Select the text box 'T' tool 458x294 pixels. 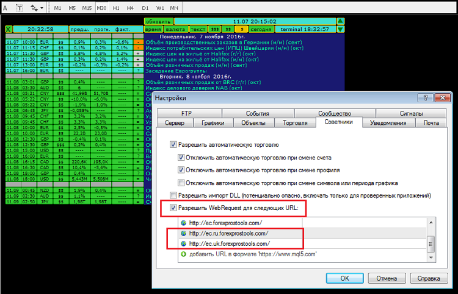pos(20,8)
